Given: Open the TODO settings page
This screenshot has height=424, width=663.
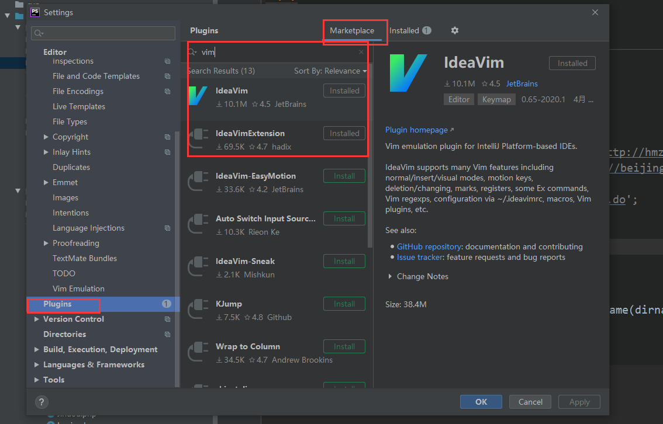Looking at the screenshot, I should click(x=64, y=274).
